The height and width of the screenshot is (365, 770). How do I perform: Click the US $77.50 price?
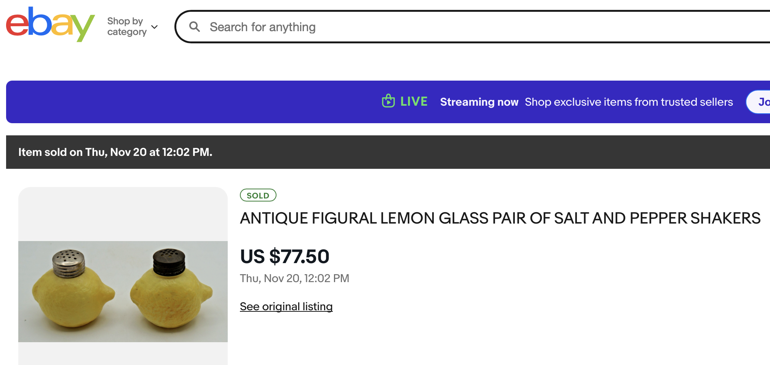[284, 256]
